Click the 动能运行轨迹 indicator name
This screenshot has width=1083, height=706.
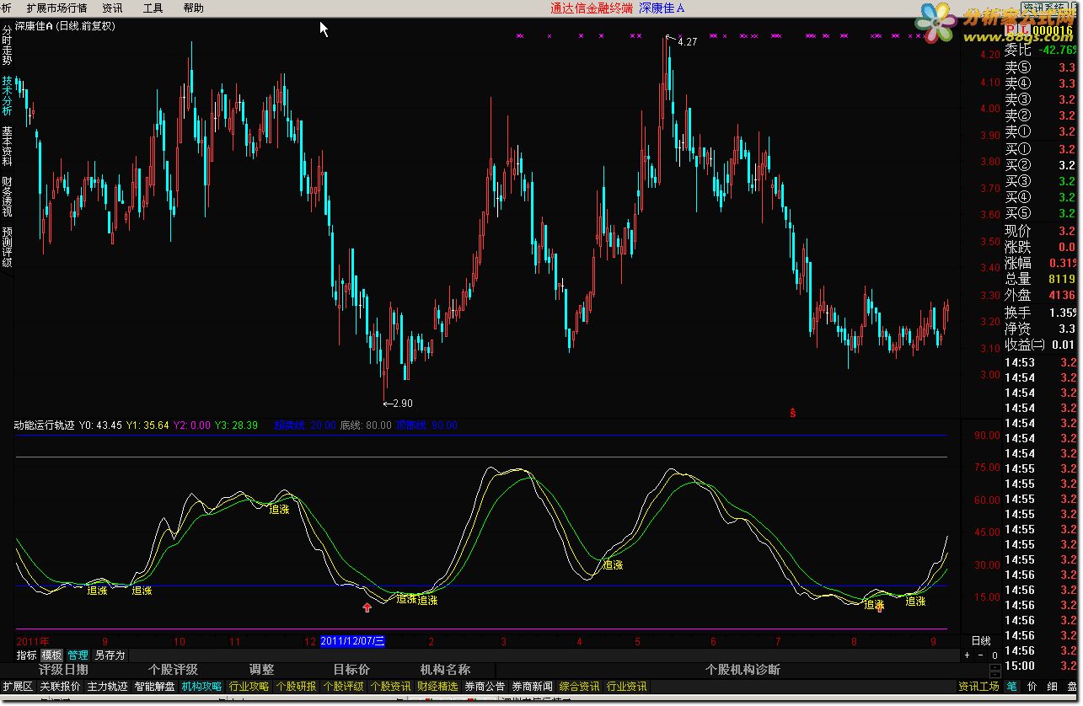click(44, 425)
